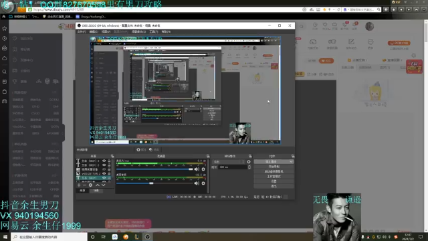Image resolution: width=428 pixels, height=241 pixels.
Task: Toggle lock on the second text source
Action: [x=109, y=165]
